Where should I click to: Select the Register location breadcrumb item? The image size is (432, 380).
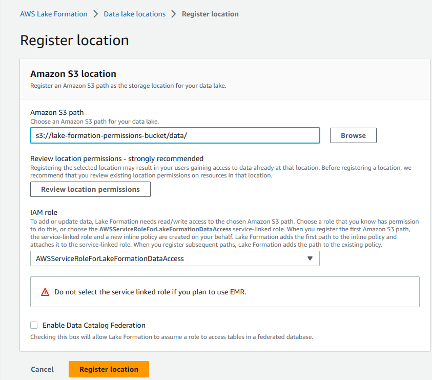210,14
